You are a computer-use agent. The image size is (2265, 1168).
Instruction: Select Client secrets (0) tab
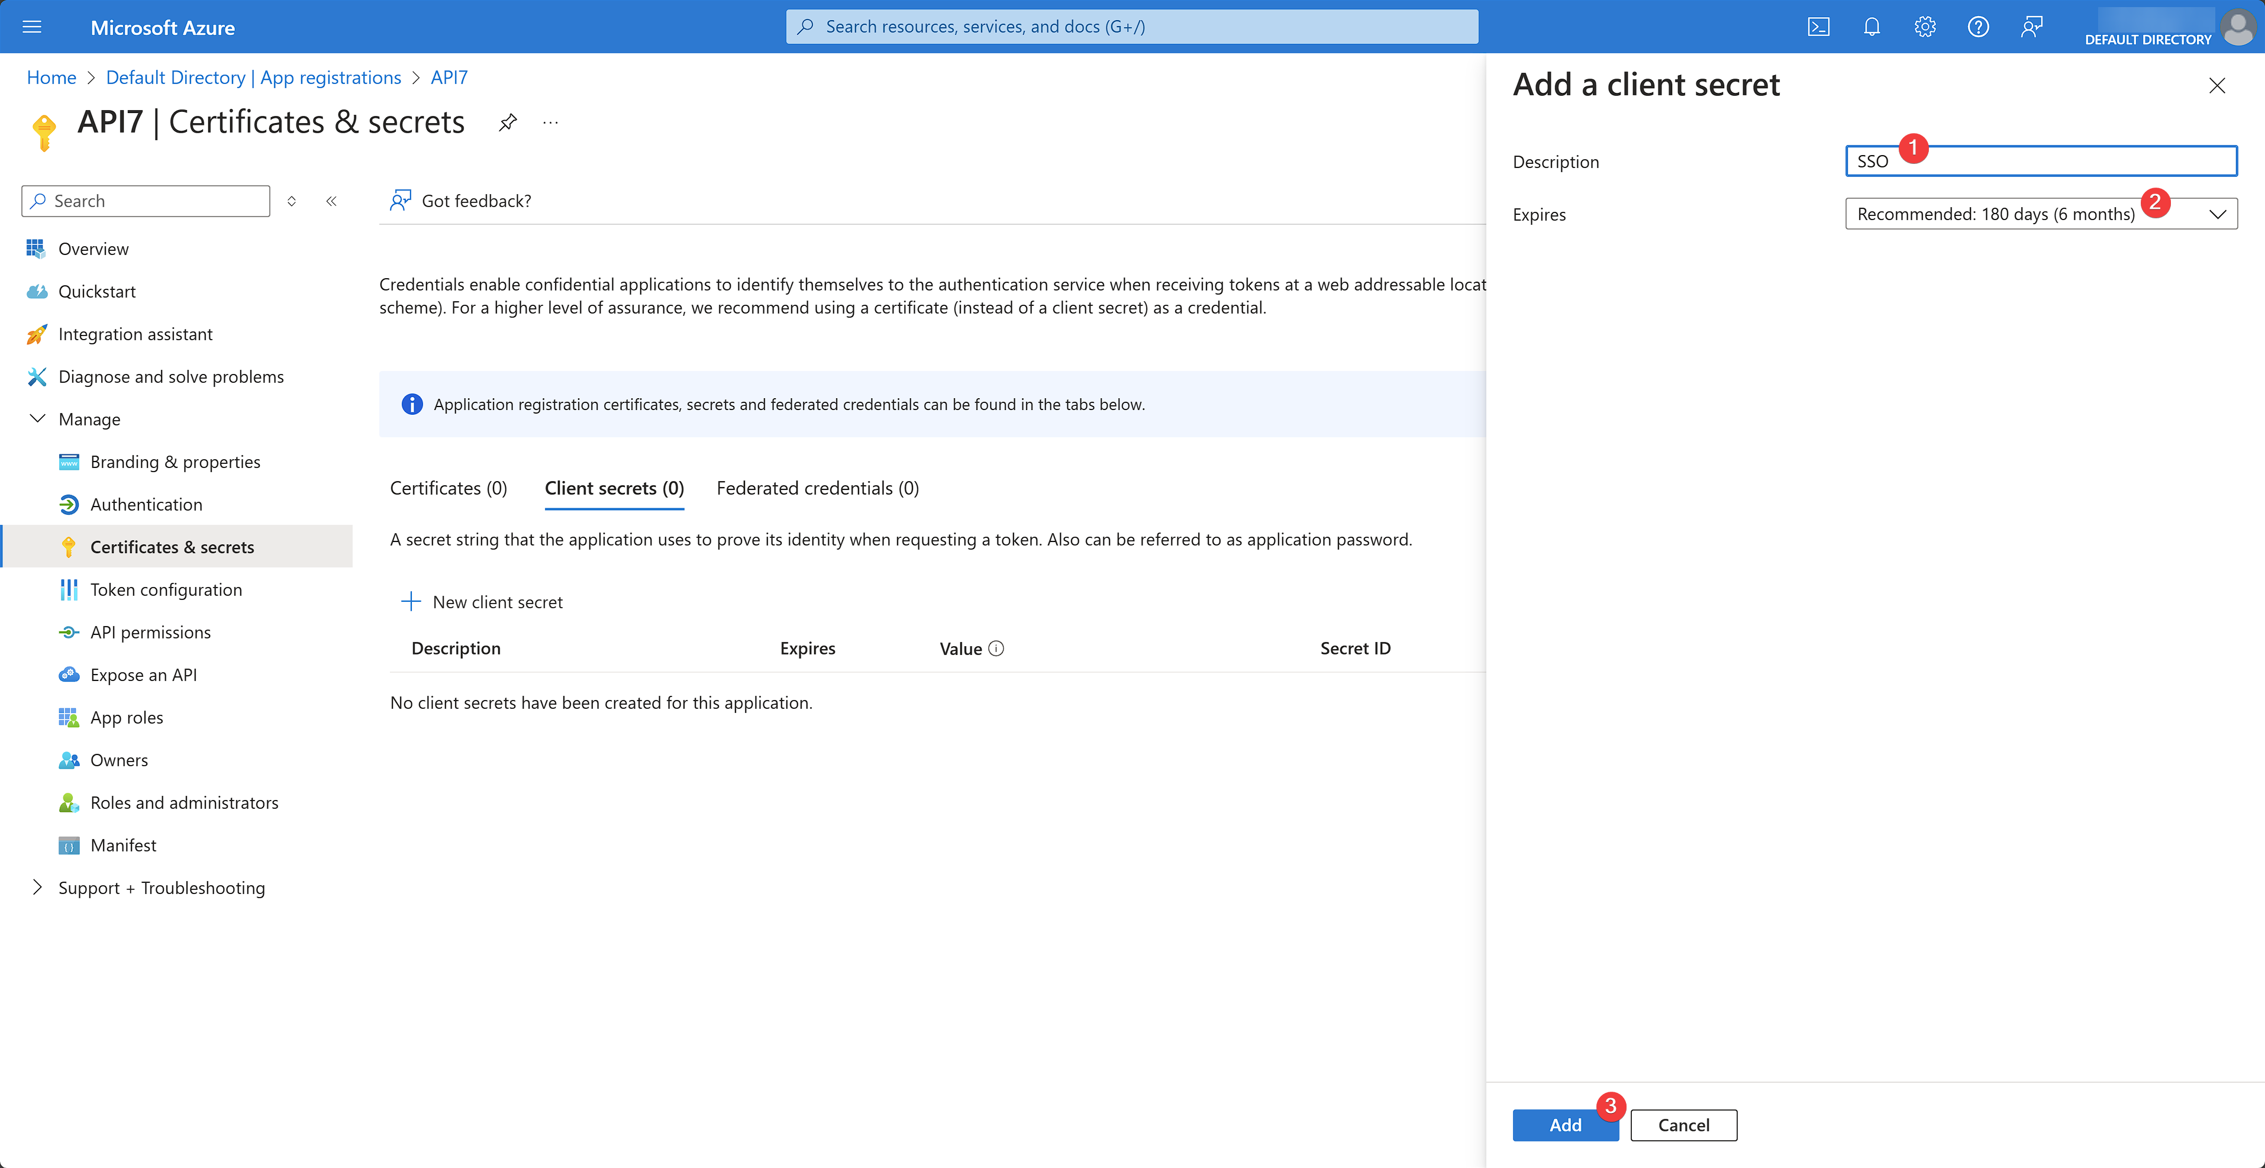click(614, 488)
